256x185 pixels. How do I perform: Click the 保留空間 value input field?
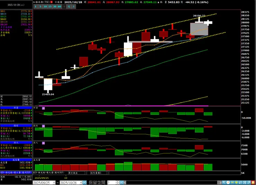111,183
